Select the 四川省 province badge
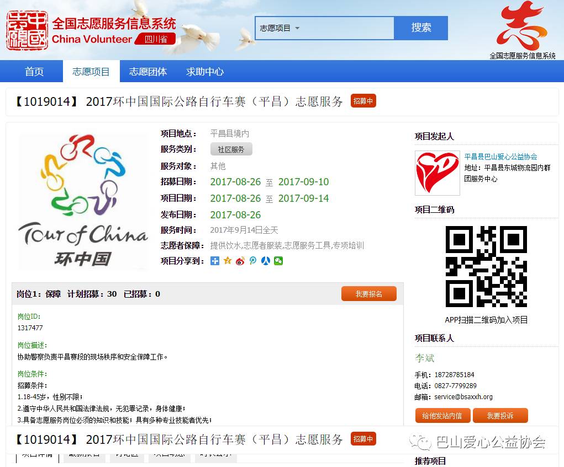 click(x=155, y=39)
